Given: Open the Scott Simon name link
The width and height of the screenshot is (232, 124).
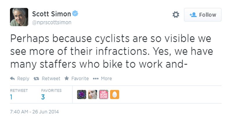Looking at the screenshot, I should click(x=52, y=14).
